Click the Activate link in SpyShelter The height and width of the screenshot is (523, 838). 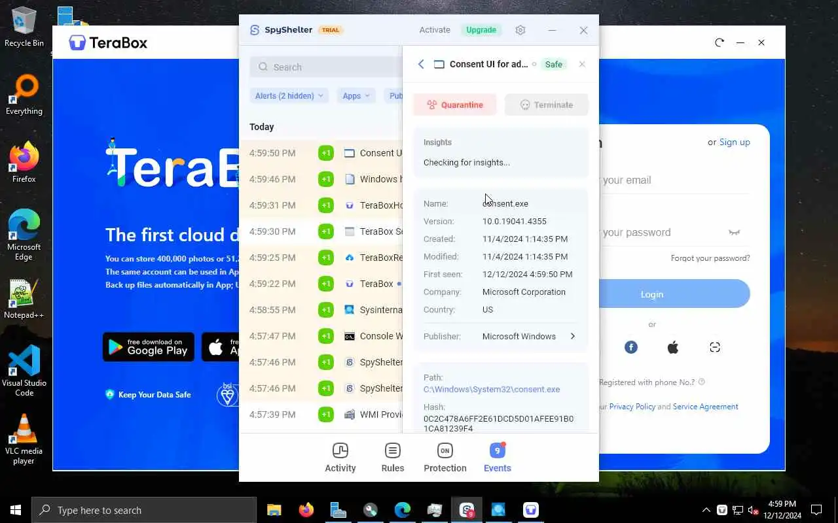[x=435, y=30]
